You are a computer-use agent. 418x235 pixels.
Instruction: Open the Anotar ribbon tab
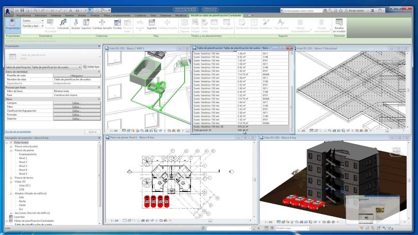click(82, 15)
